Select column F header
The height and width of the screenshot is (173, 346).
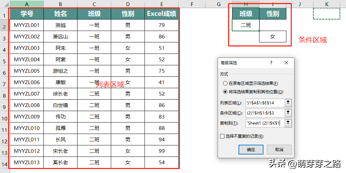pyautogui.click(x=192, y=4)
